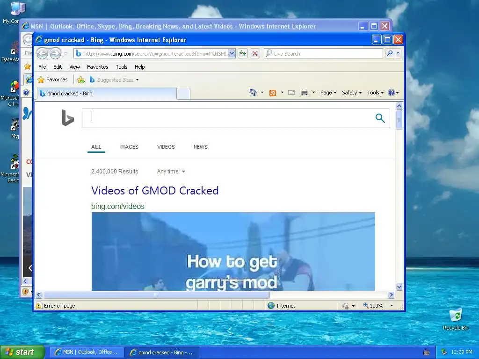
Task: Open the Safety command bar menu
Action: coord(352,93)
